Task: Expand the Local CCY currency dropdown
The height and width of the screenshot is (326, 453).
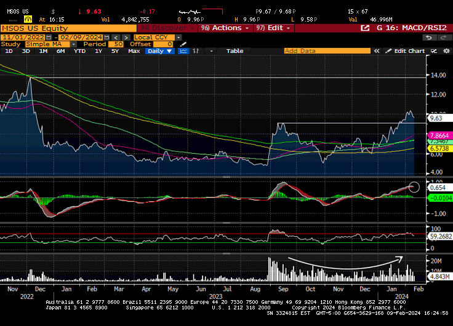Action: [178, 38]
